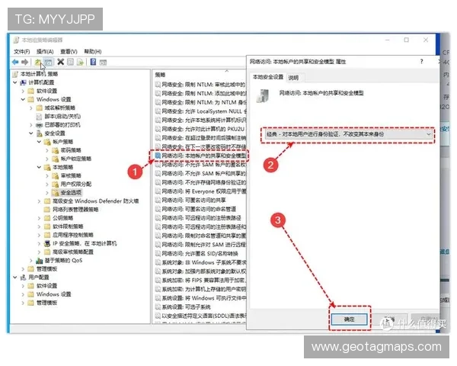Expand the 软件限制策略 node
This screenshot has width=457, height=366.
point(40,226)
